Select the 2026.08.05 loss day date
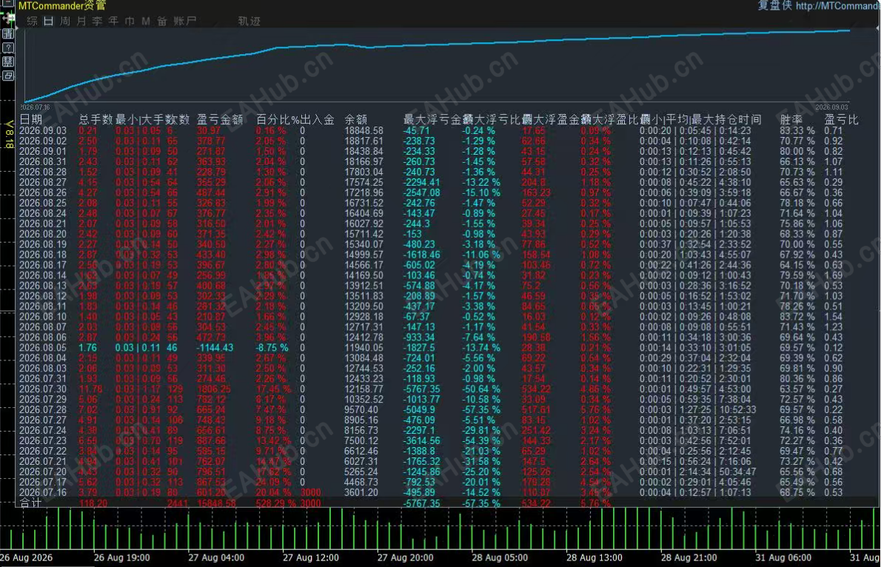 [43, 348]
